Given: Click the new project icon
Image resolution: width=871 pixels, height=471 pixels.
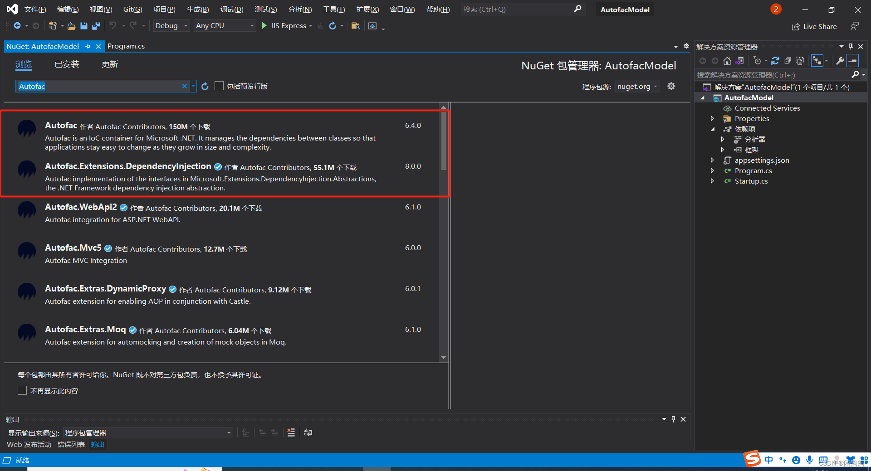Looking at the screenshot, I should pyautogui.click(x=53, y=26).
